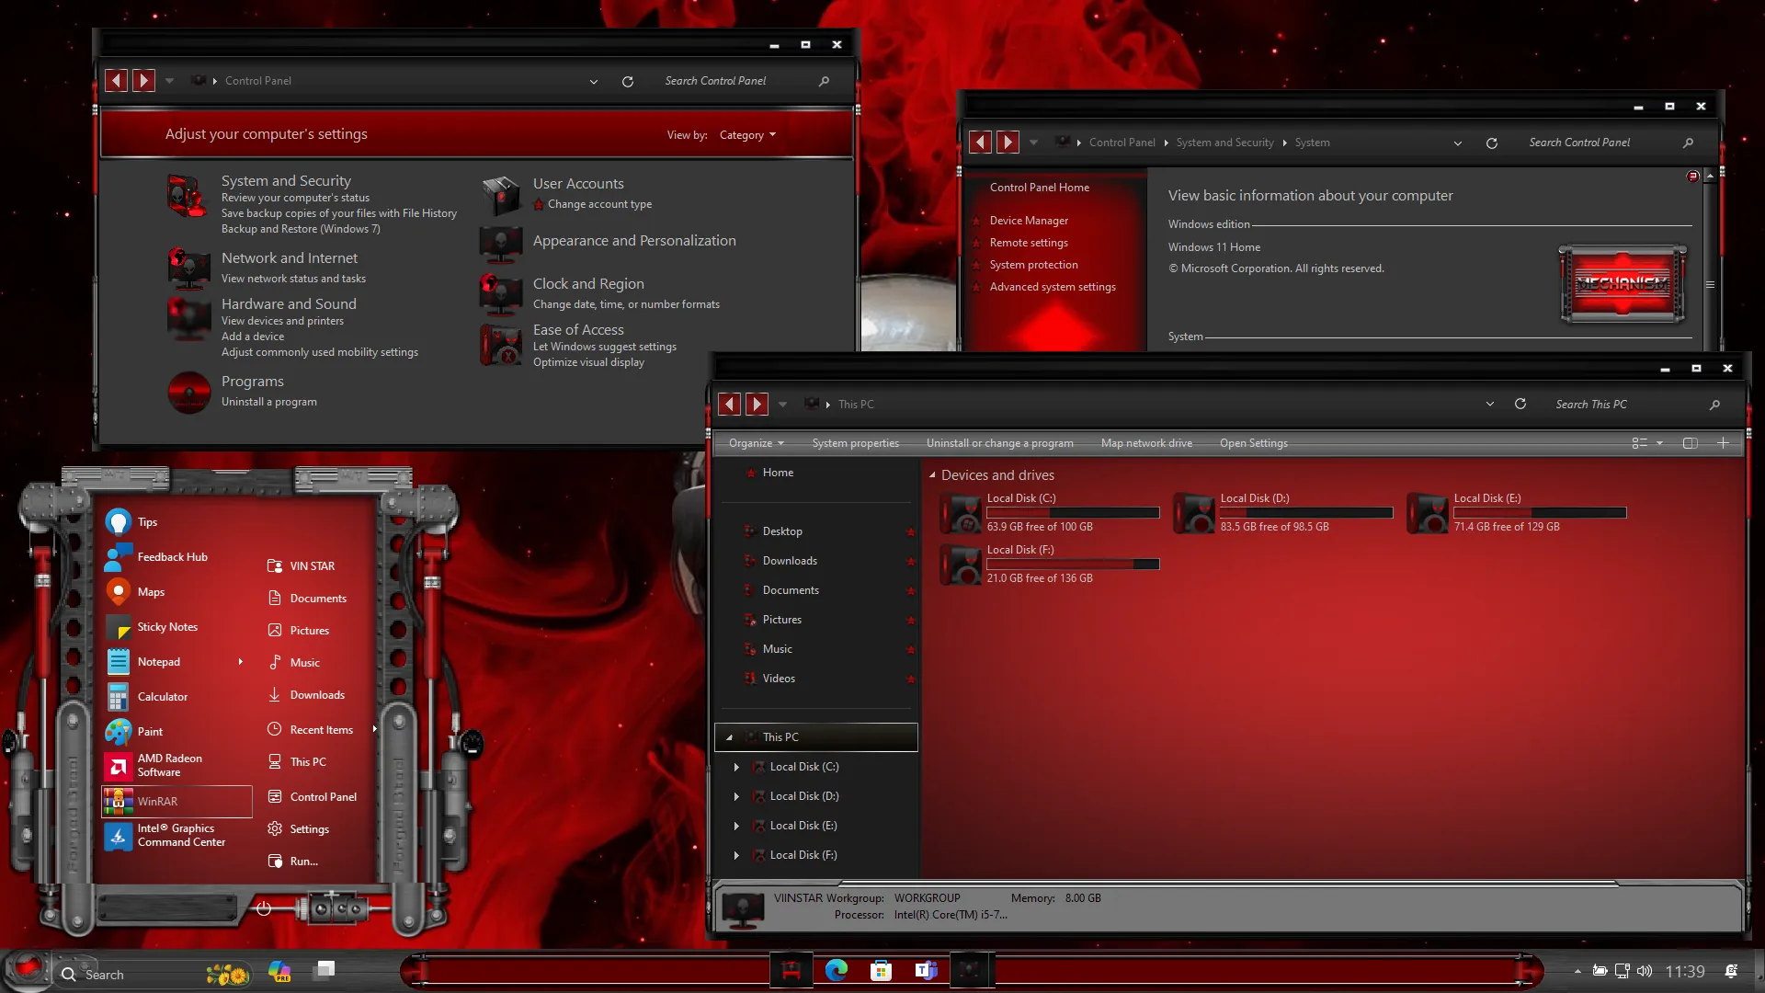Click Uninstall a program link
Screen dimensions: 1765x993
pos(268,402)
